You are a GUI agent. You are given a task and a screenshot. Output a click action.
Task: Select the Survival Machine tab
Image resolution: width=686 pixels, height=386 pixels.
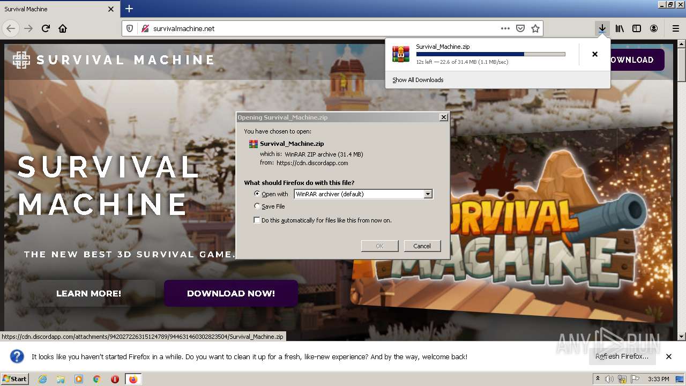pyautogui.click(x=59, y=9)
